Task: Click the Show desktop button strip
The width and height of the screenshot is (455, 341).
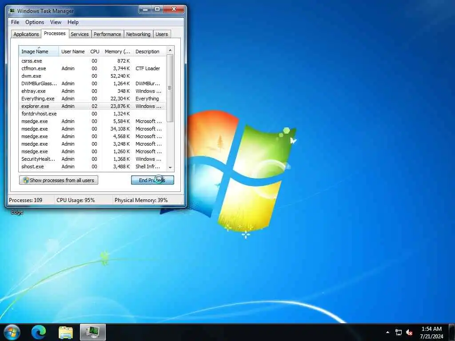Action: [452, 332]
